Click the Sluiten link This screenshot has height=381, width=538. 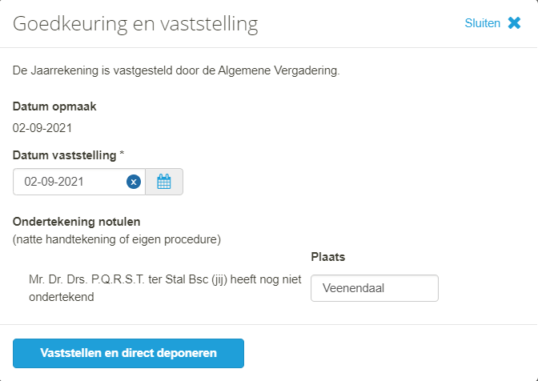(x=482, y=23)
